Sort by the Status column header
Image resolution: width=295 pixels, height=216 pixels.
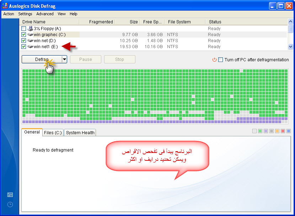(246, 22)
